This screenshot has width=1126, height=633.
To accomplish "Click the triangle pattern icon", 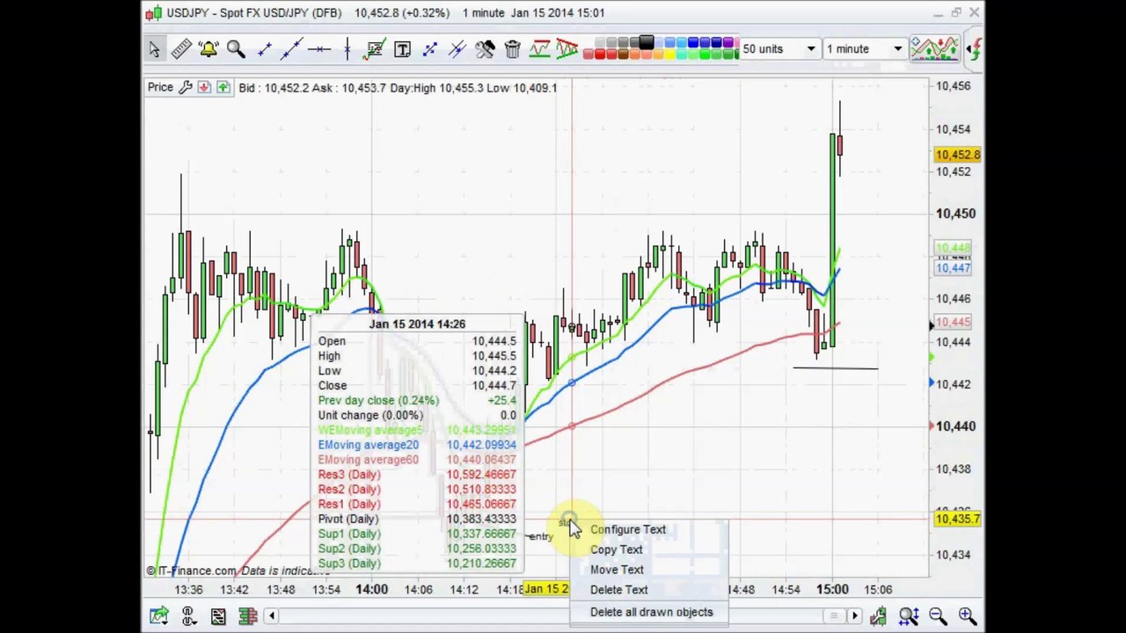I will tap(567, 49).
